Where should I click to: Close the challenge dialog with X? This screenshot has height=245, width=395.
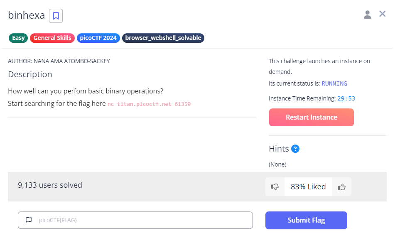(x=383, y=14)
